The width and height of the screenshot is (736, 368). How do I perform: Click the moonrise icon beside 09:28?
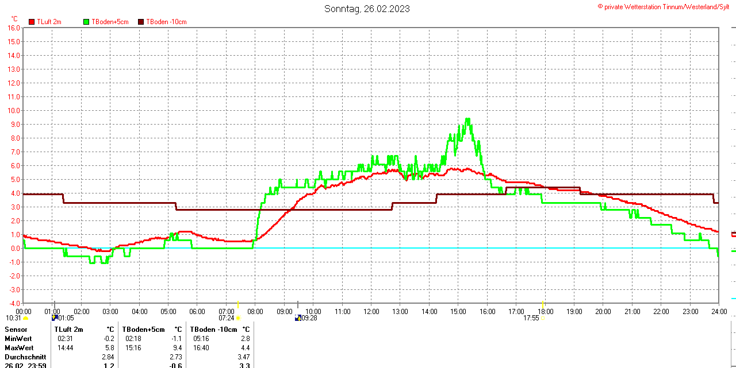(298, 317)
